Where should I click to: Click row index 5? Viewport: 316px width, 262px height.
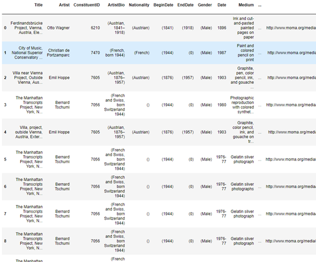click(5, 160)
